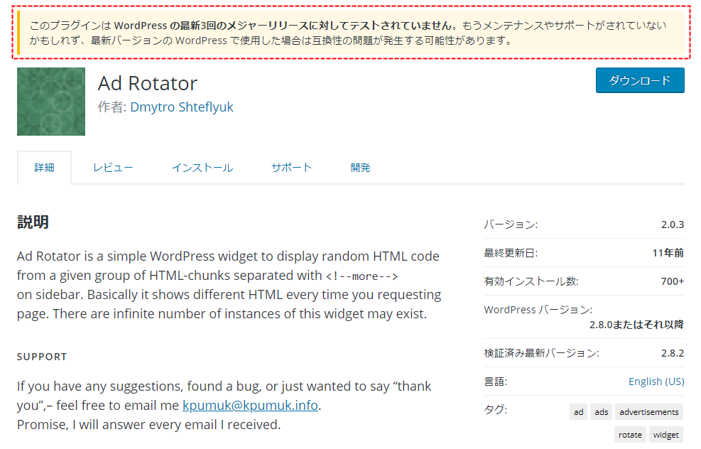Select the 'advertisements' tag
Viewport: 701px width, 449px height.
(x=649, y=412)
